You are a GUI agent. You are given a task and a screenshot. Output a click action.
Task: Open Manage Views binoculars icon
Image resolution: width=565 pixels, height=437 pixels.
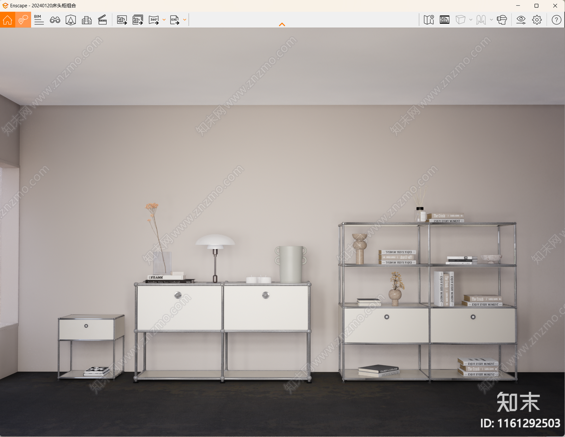point(55,20)
